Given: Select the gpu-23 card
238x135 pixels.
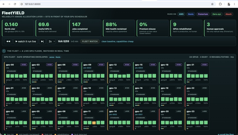Looking at the screenshot, I should click(197, 120).
